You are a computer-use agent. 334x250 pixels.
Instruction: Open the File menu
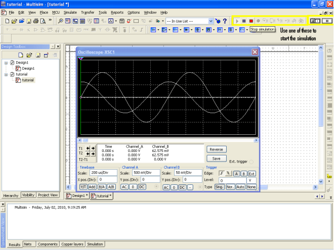11,12
